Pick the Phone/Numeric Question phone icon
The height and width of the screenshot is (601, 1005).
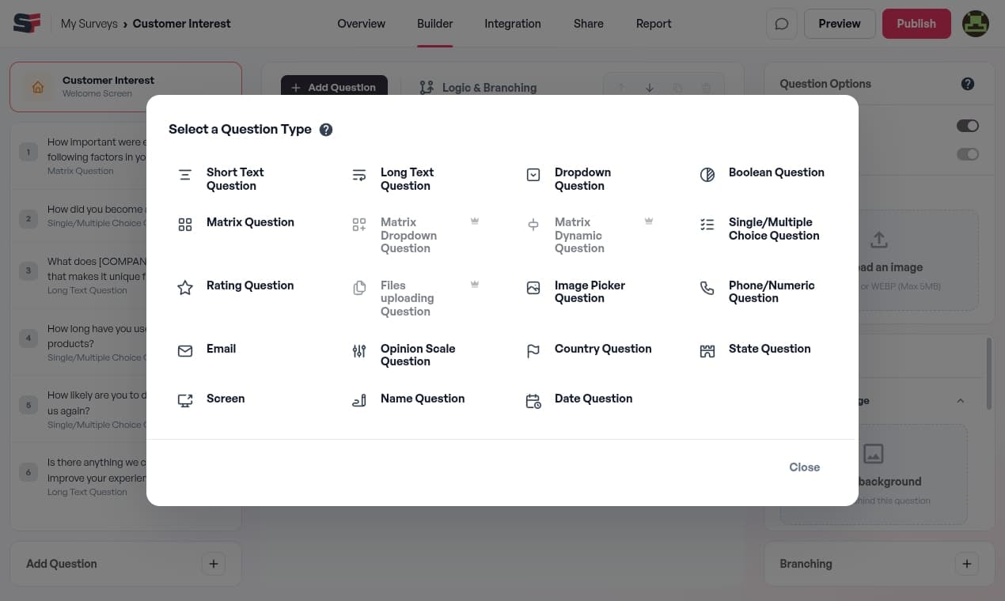(707, 288)
